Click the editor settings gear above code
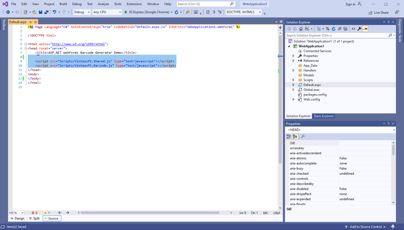 (x=281, y=22)
